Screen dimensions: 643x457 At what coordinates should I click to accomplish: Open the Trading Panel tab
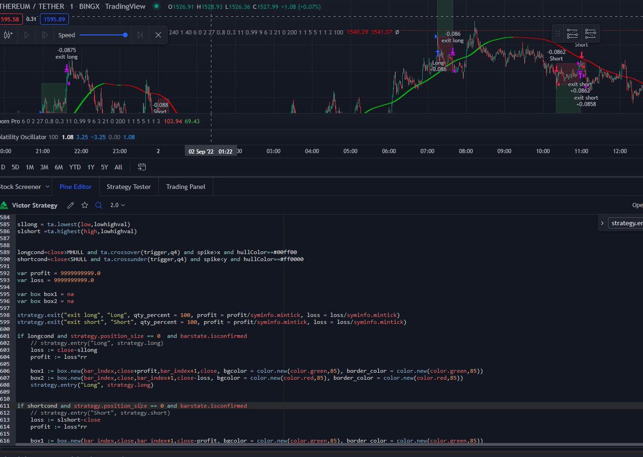click(184, 186)
